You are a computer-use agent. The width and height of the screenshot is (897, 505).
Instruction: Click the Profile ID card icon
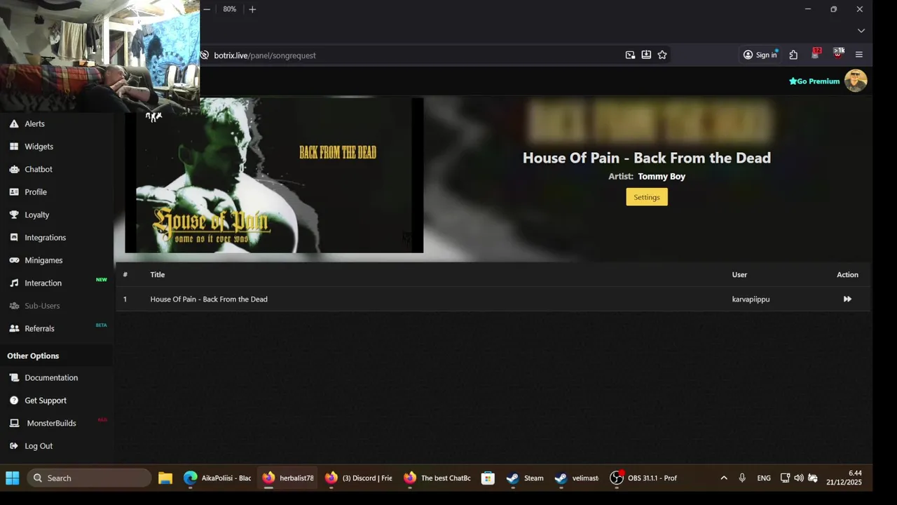[14, 192]
